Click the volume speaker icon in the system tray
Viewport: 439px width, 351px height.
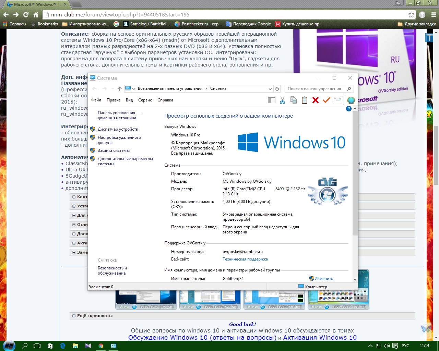387,346
